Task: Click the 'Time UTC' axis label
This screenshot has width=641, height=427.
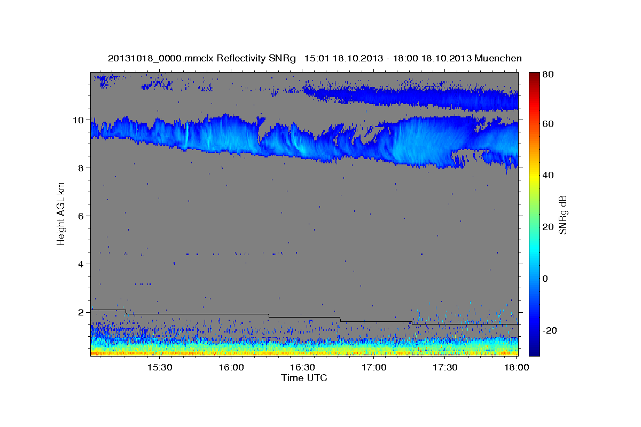Action: point(304,378)
